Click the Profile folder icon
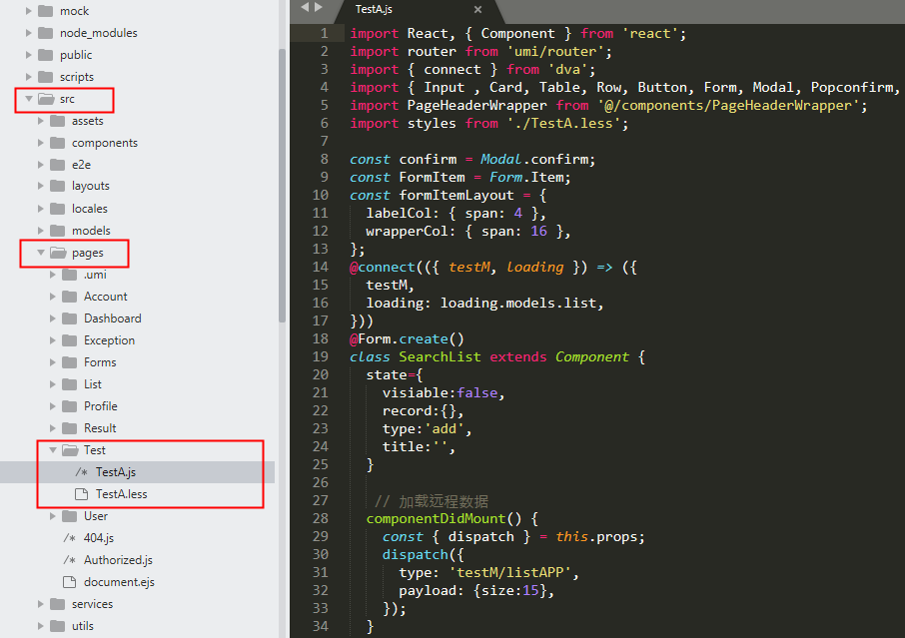The height and width of the screenshot is (638, 905). [x=70, y=406]
